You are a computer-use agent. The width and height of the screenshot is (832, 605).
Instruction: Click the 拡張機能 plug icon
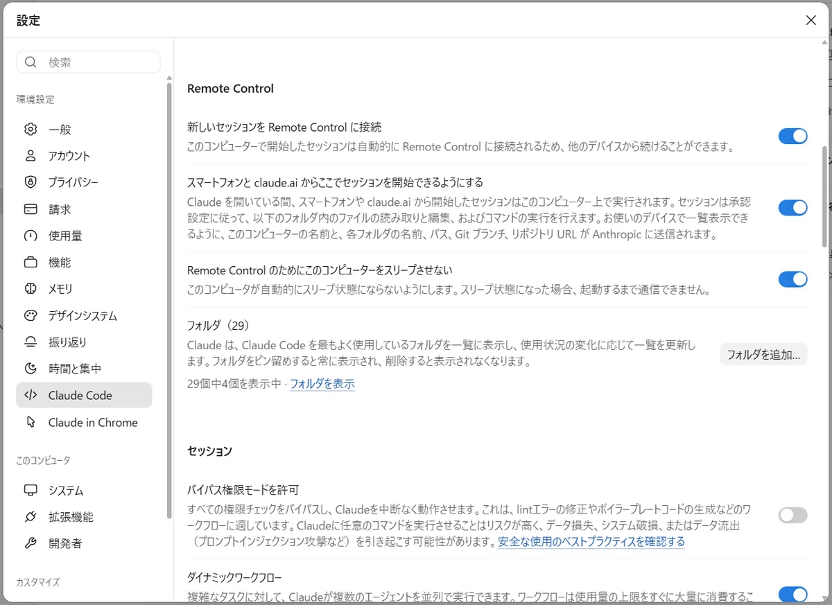coord(31,517)
